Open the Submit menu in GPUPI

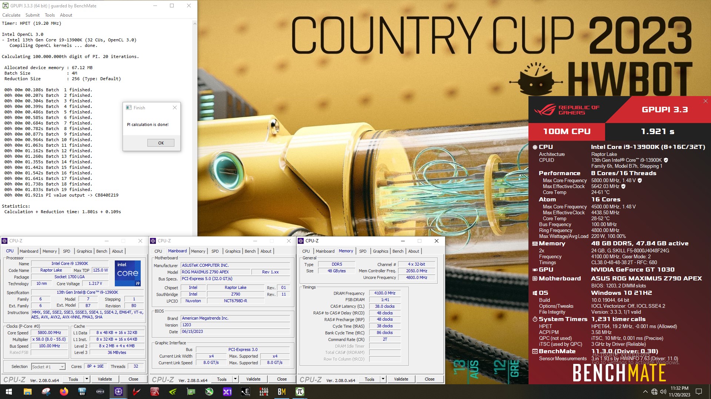pos(33,15)
